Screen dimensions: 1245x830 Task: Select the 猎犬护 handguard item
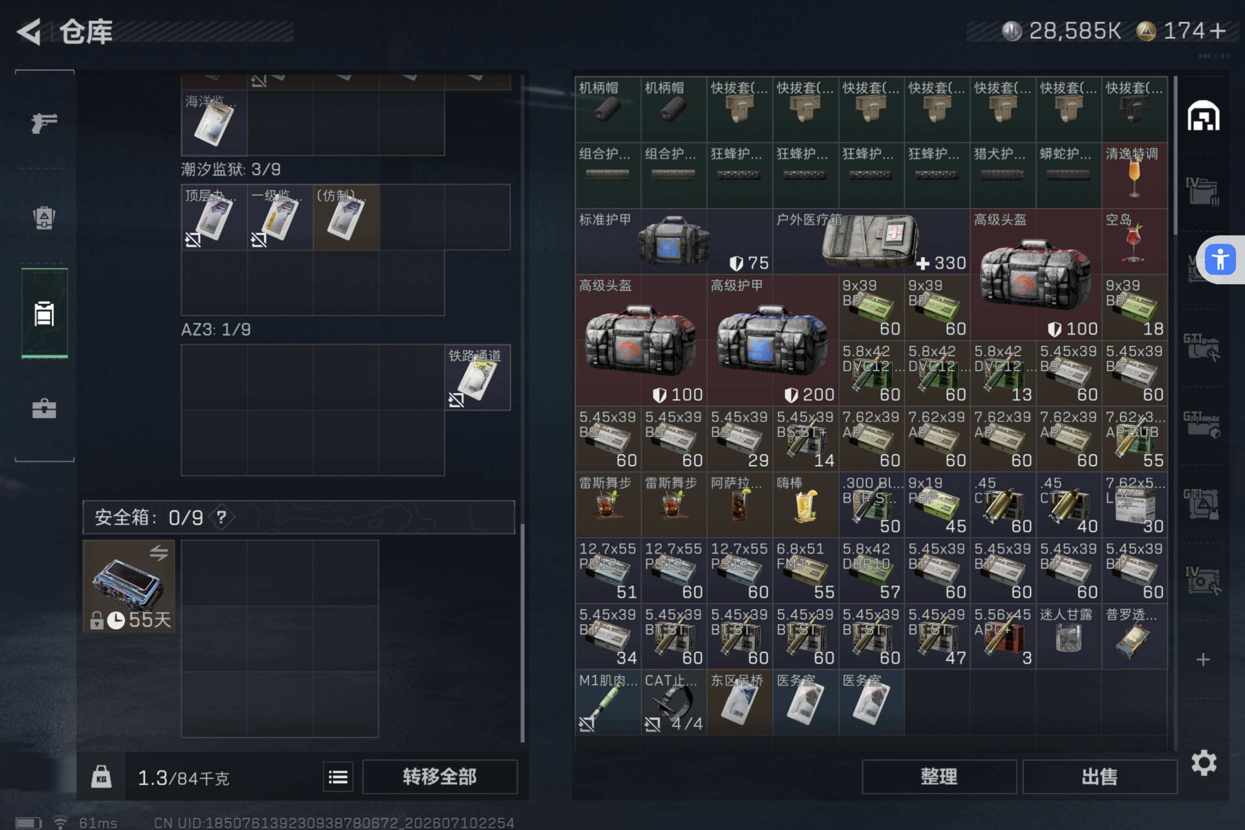pyautogui.click(x=1002, y=175)
